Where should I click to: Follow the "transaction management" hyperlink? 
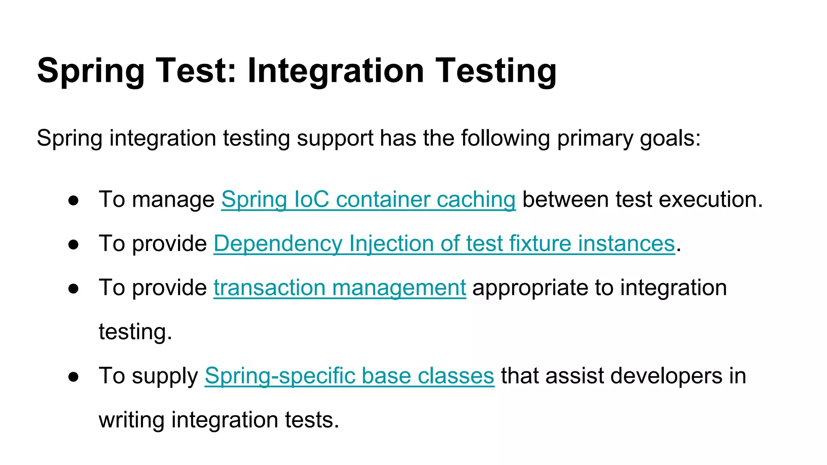340,287
